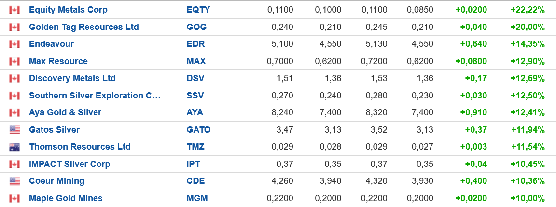This screenshot has height=207, width=556.
Task: Click the flag beside Discovery Metals Ltd
Action: click(x=14, y=79)
